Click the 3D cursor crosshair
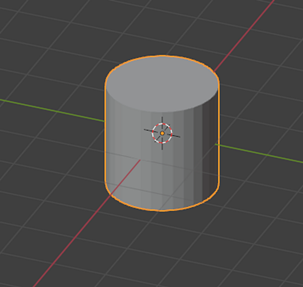This screenshot has height=287, width=303. [x=162, y=133]
